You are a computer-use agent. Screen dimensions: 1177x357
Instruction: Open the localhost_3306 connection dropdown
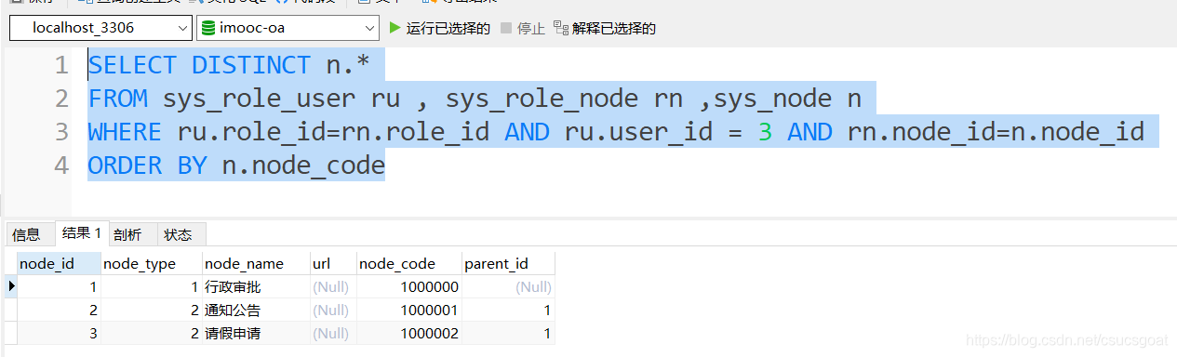pyautogui.click(x=100, y=28)
